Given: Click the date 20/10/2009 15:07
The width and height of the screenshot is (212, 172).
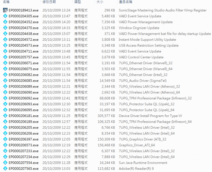Looking at the screenshot, I should (x=56, y=34).
